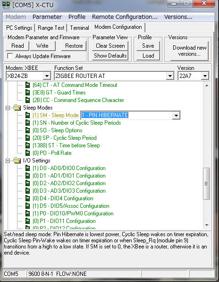Click the green icon beside D1 - AD1/DIO1 Configuration

[27, 176]
